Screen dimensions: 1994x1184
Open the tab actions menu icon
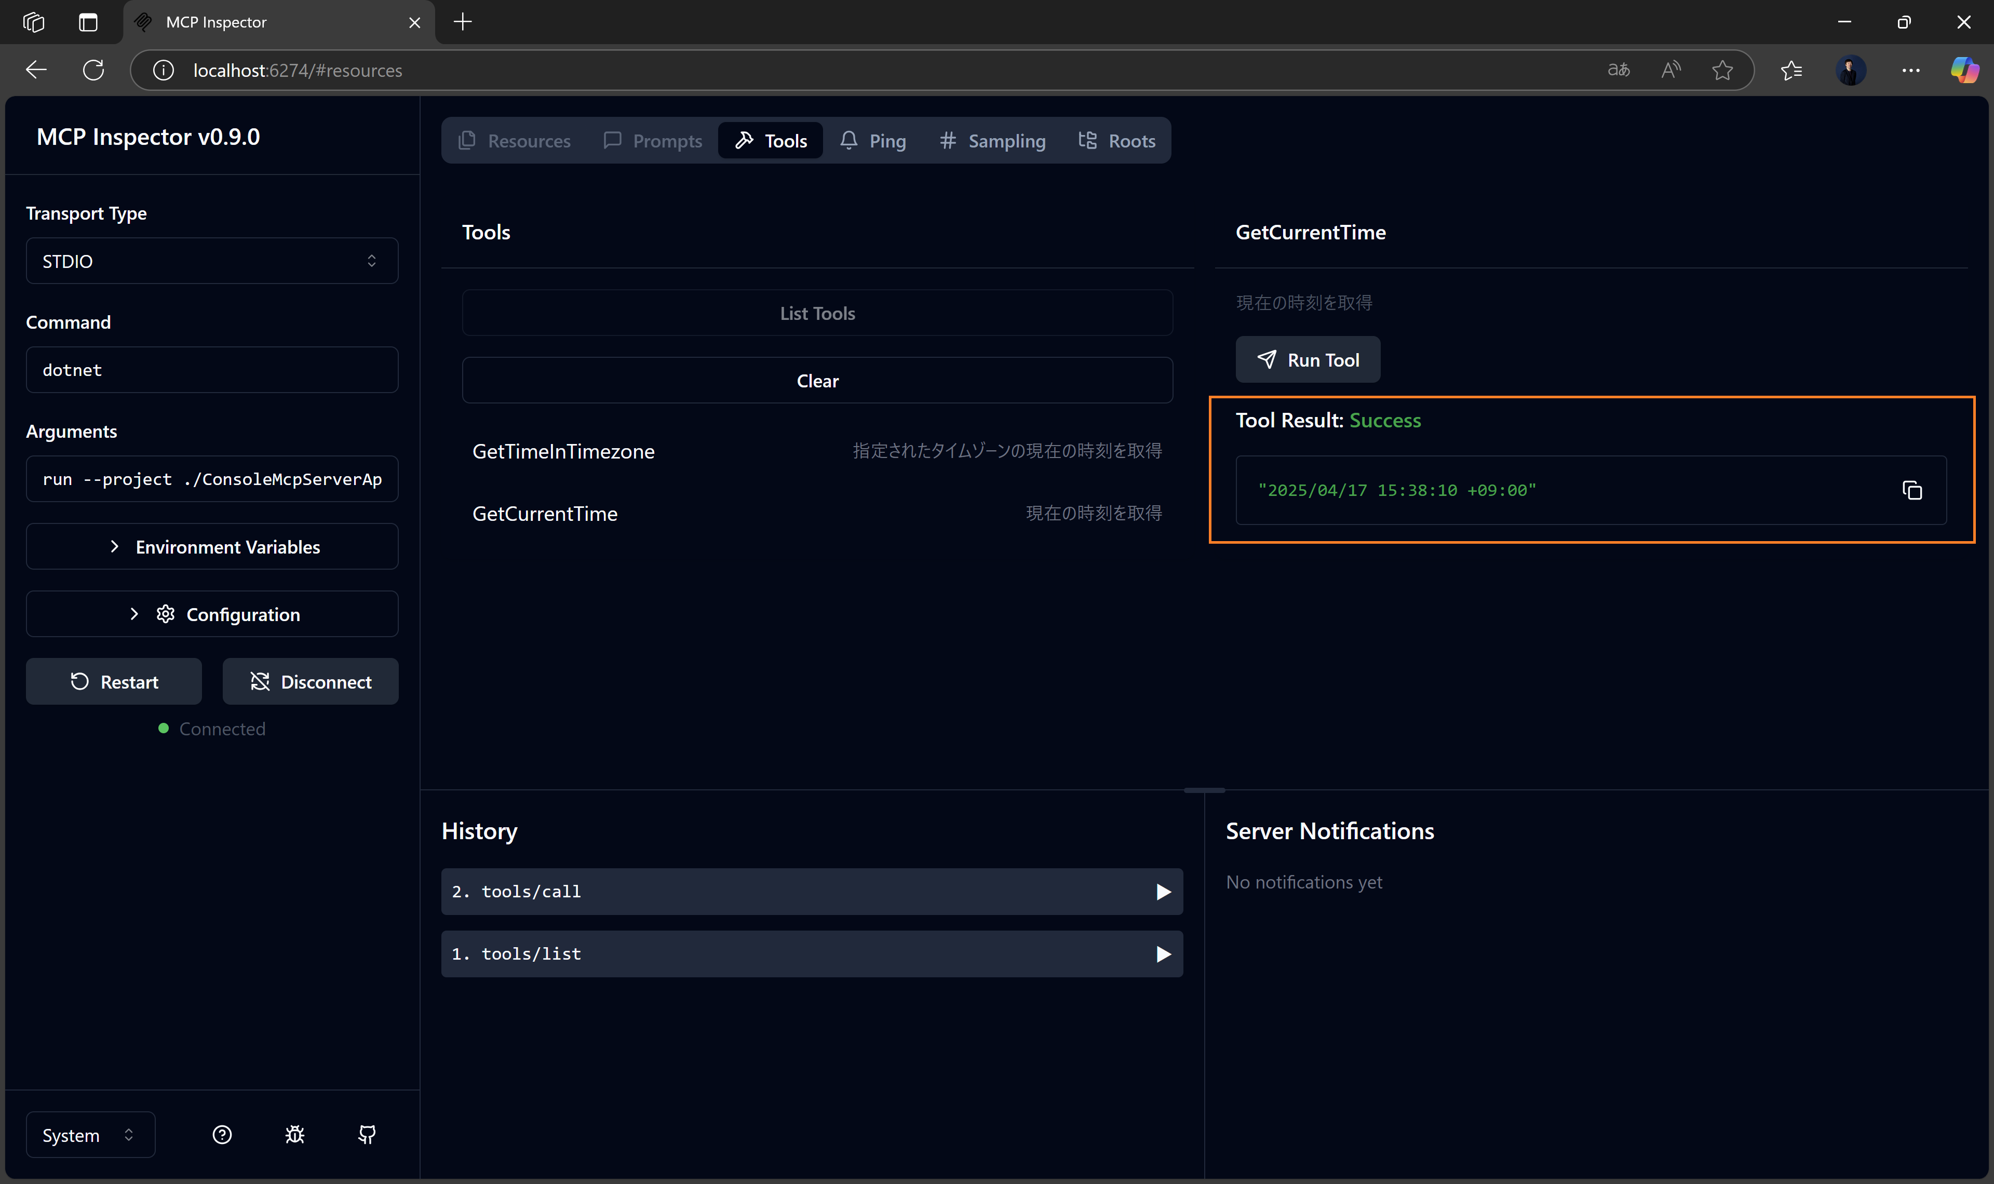pos(88,21)
